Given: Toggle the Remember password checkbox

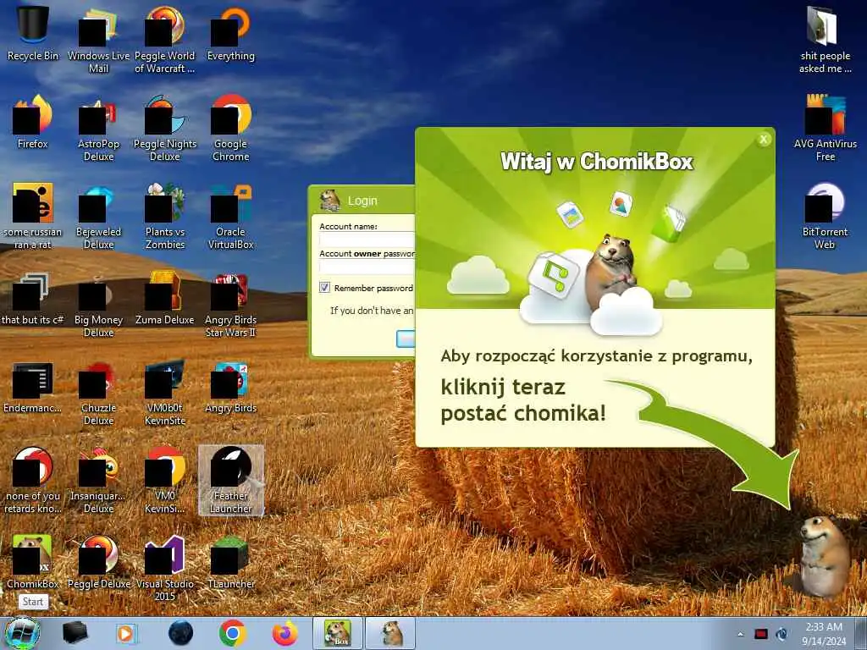Looking at the screenshot, I should 324,288.
